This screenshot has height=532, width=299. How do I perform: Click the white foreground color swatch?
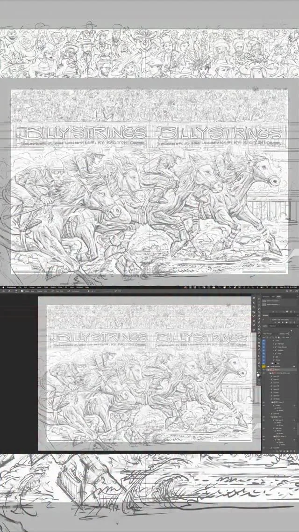(258, 375)
